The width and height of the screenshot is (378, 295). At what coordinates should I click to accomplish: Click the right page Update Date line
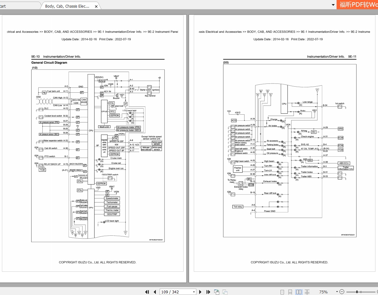pos(288,39)
